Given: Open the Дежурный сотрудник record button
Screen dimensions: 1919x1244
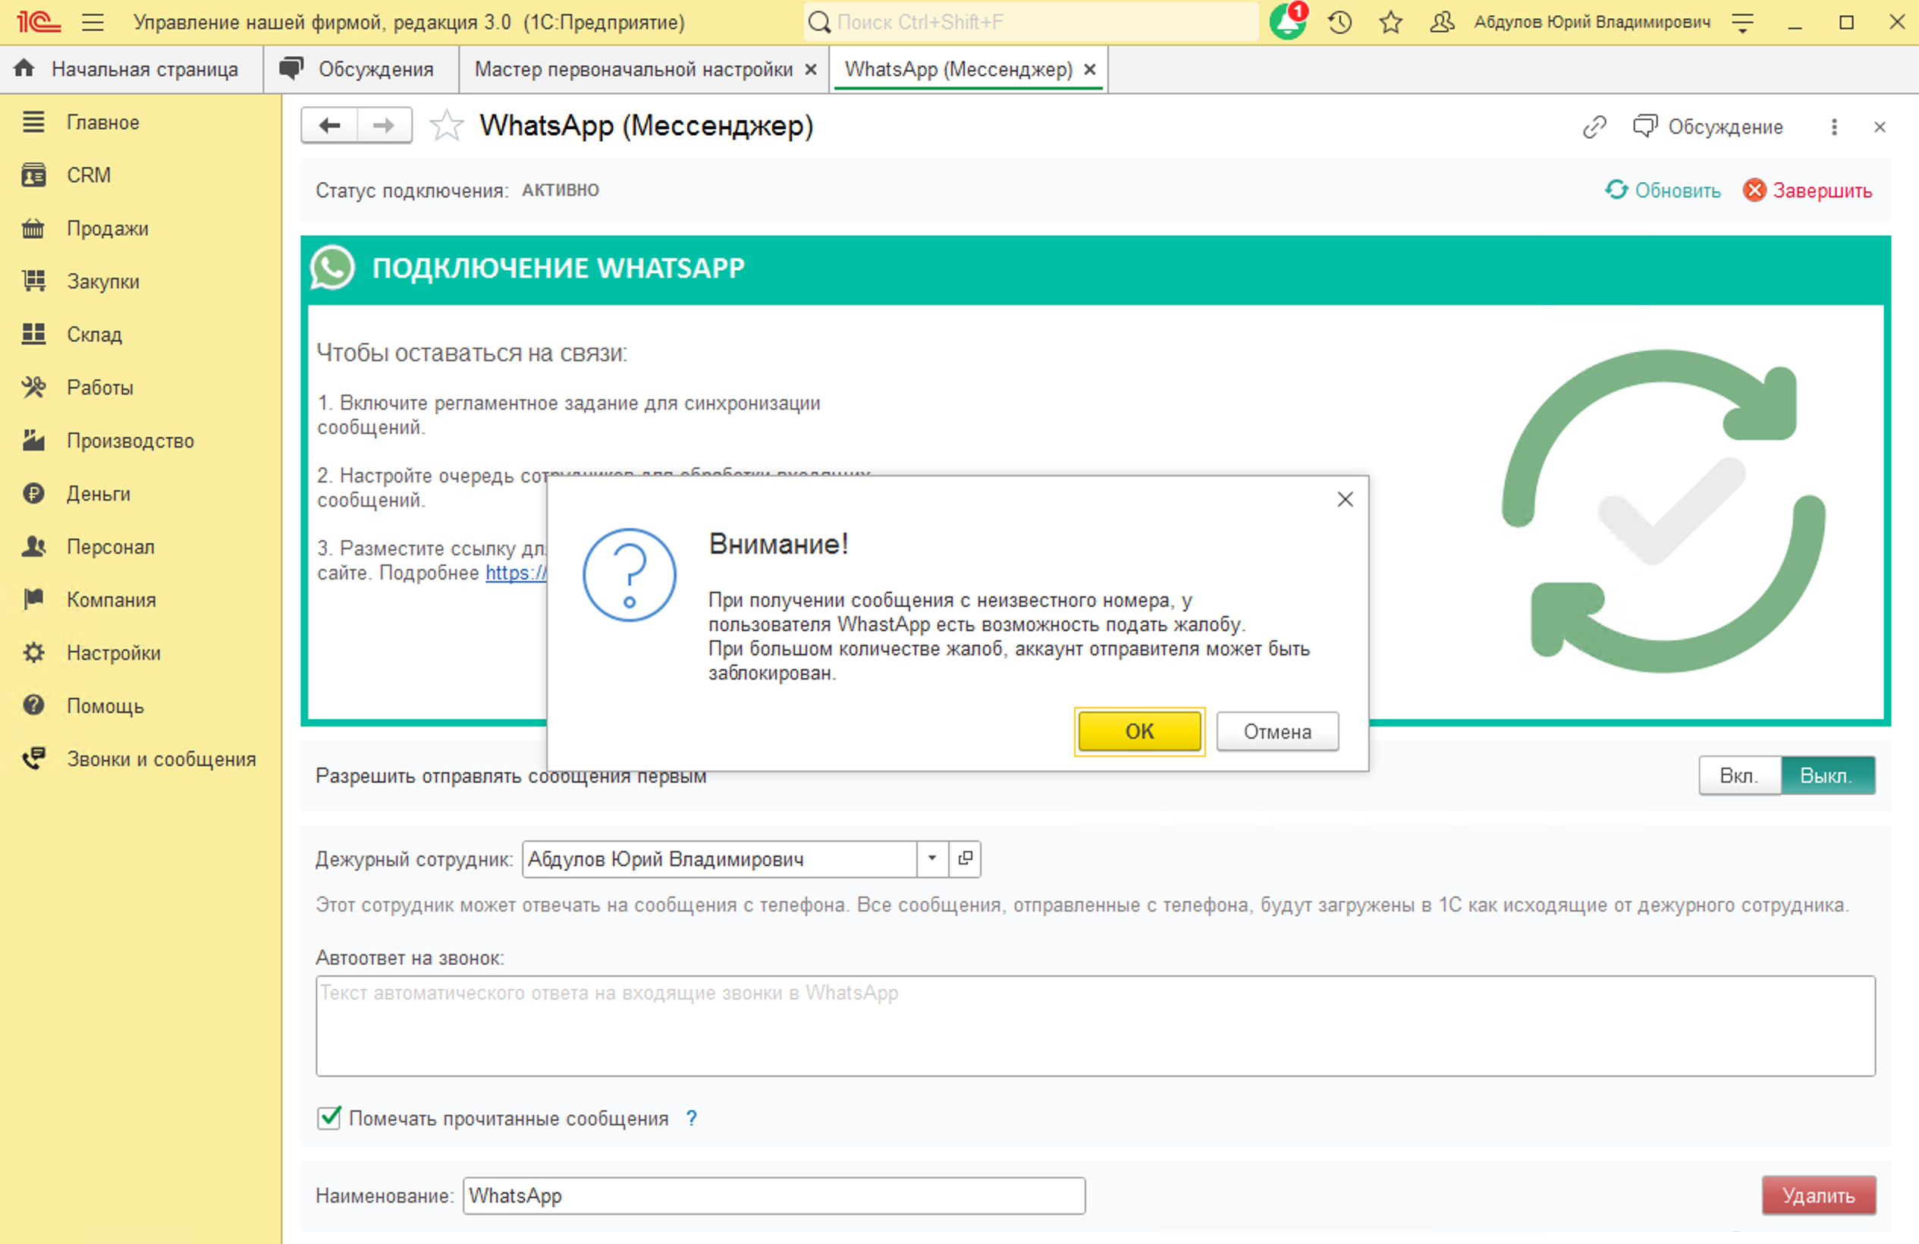Looking at the screenshot, I should coord(965,859).
